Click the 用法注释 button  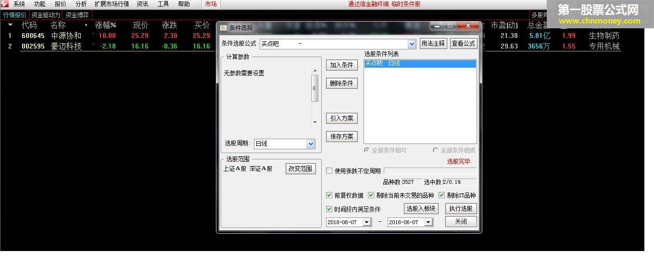433,44
